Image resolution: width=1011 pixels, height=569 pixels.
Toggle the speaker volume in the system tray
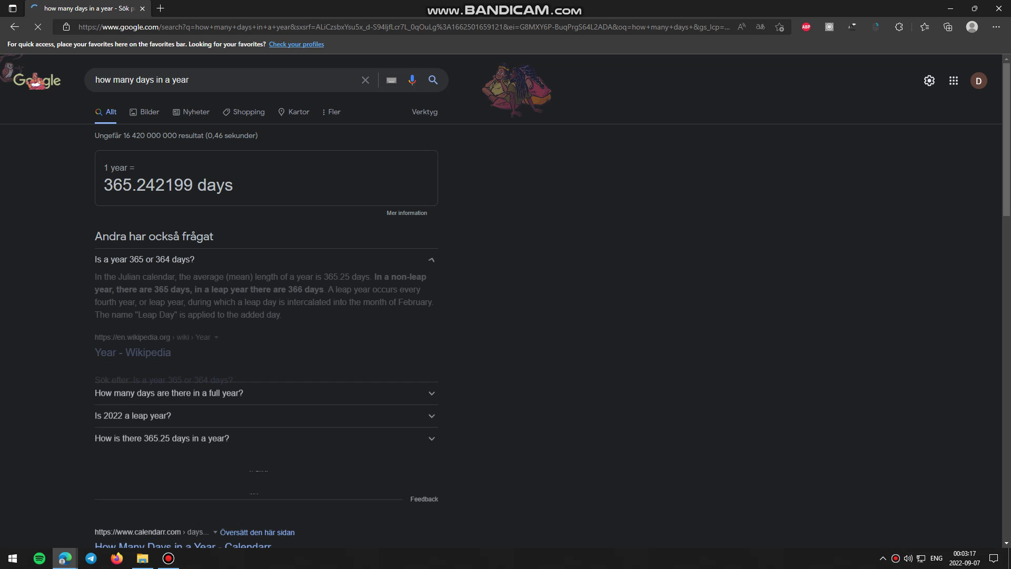point(908,558)
